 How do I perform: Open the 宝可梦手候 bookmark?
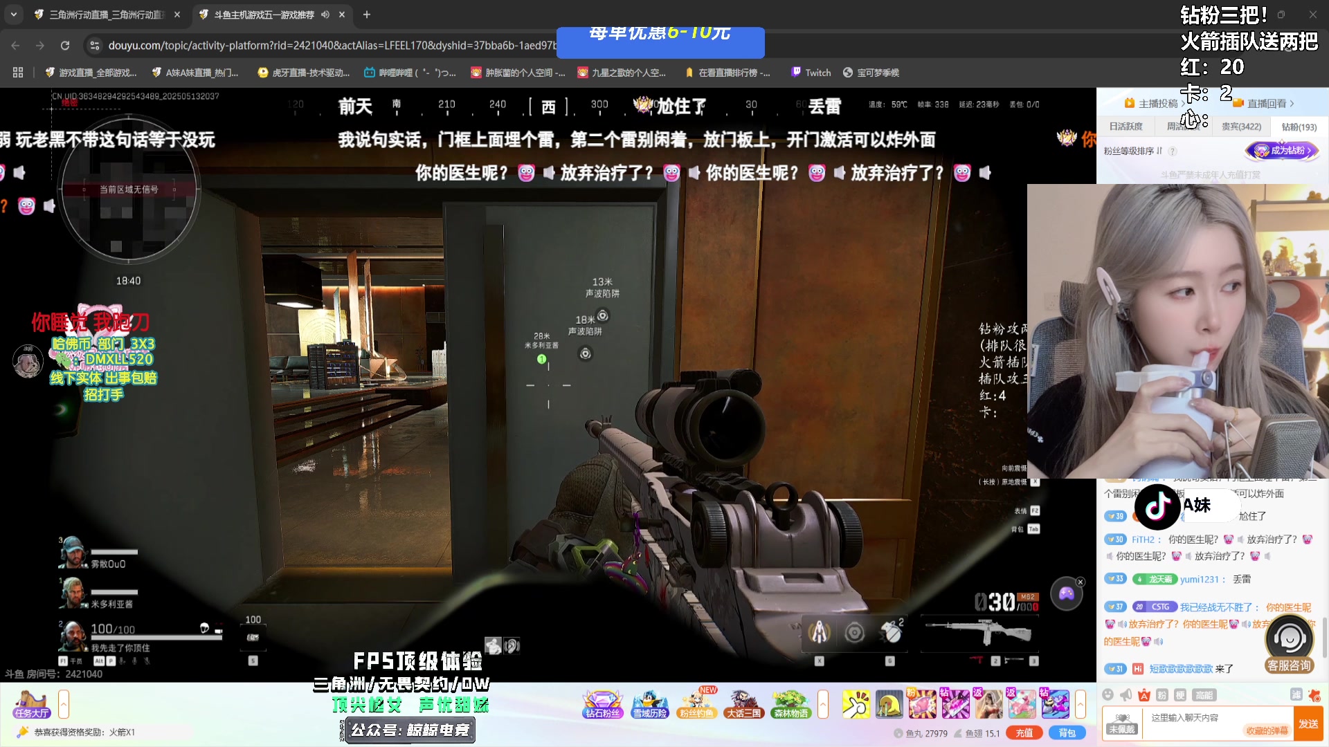click(x=871, y=73)
